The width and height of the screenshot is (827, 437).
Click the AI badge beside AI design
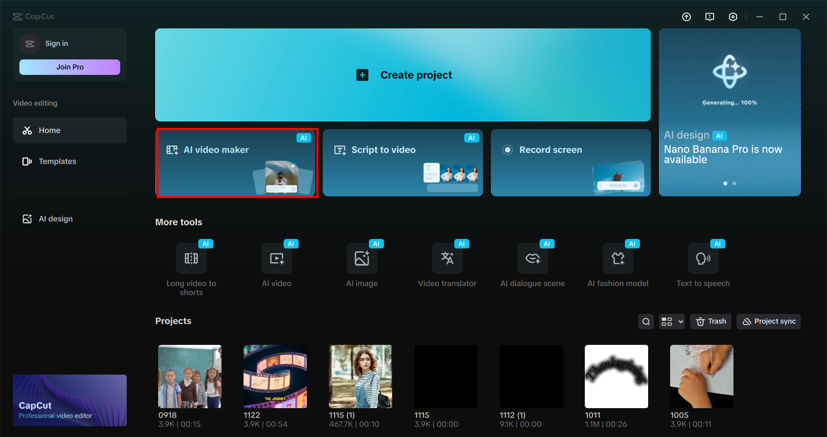coord(719,136)
